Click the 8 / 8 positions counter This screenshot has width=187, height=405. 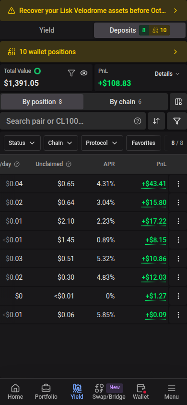[177, 143]
